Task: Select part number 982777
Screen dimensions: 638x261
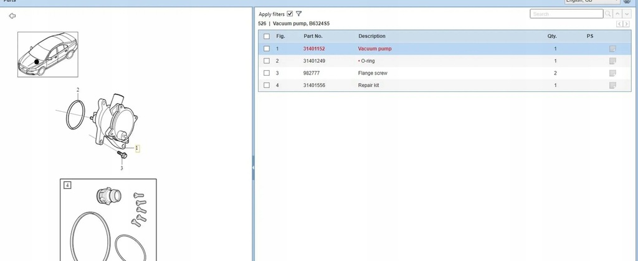Action: click(312, 73)
